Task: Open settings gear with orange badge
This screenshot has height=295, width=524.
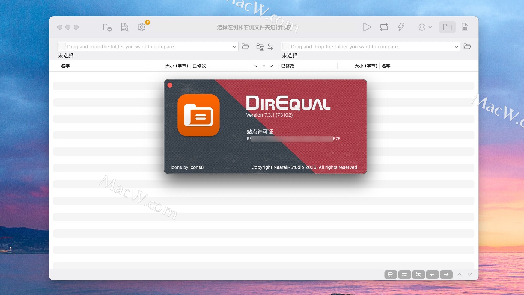Action: point(142,27)
